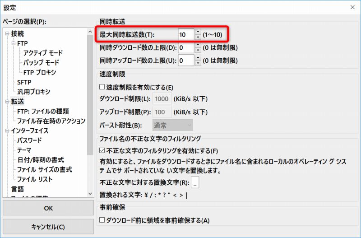Select the SFTP page in tree
The image size is (361, 238).
[24, 82]
